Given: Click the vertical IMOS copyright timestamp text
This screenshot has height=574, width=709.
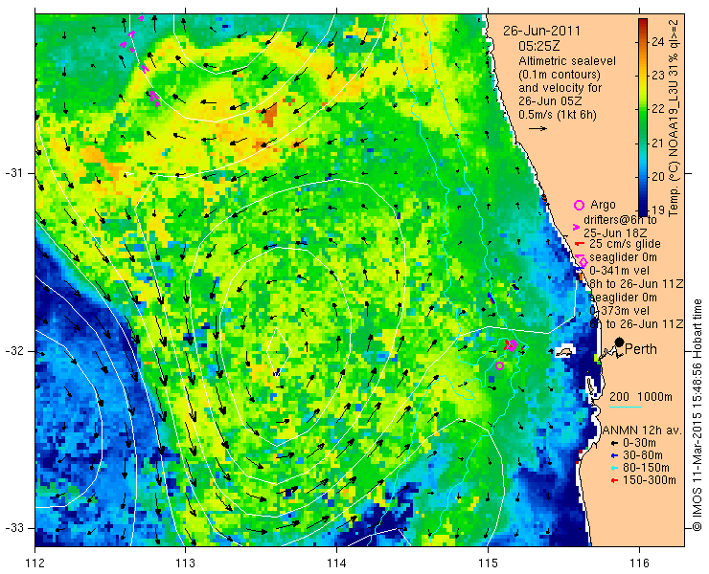Looking at the screenshot, I should 698,415.
